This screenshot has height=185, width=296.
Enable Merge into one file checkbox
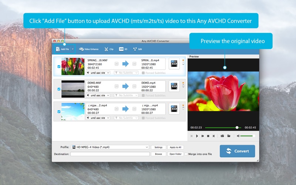(186, 154)
